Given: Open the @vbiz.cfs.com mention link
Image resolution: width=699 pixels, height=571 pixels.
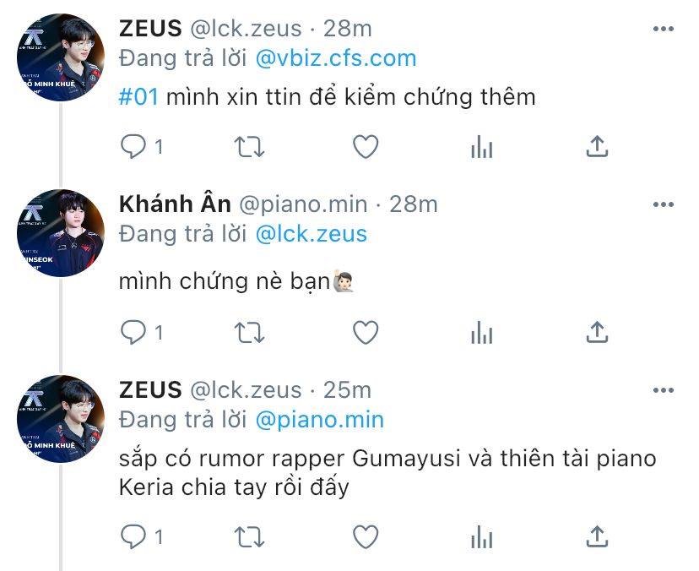Looking at the screenshot, I should (x=335, y=58).
